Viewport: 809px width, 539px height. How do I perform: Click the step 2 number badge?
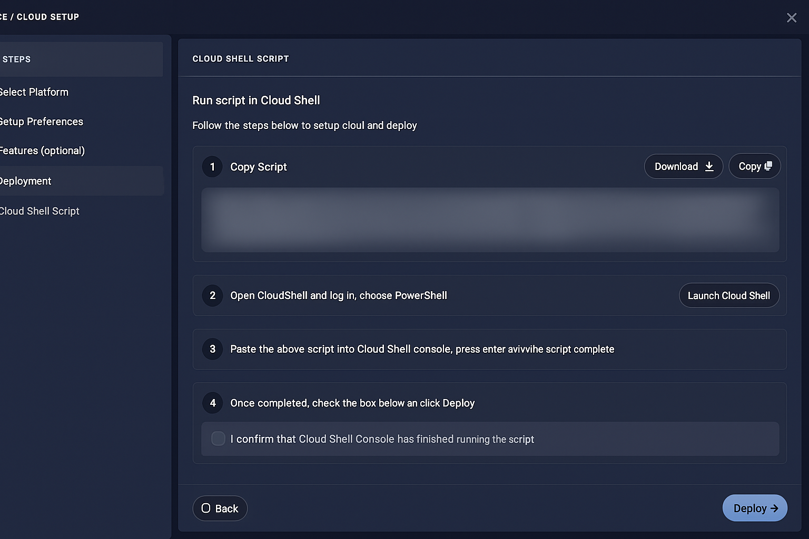[212, 295]
